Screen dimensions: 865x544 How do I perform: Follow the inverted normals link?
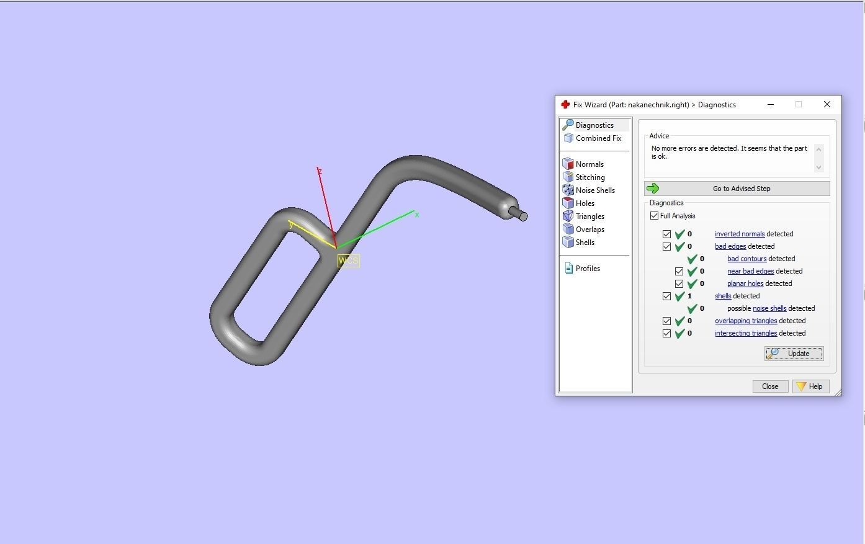click(x=740, y=234)
